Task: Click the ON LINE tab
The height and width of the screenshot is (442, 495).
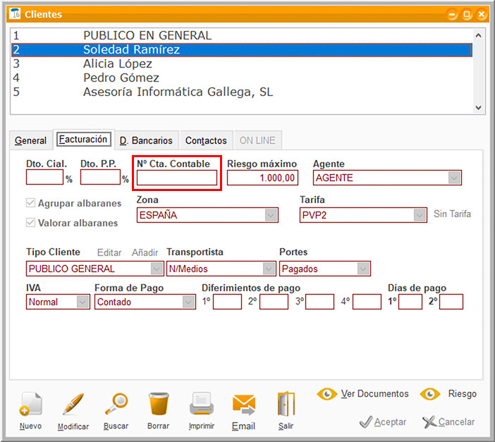Action: coord(257,140)
